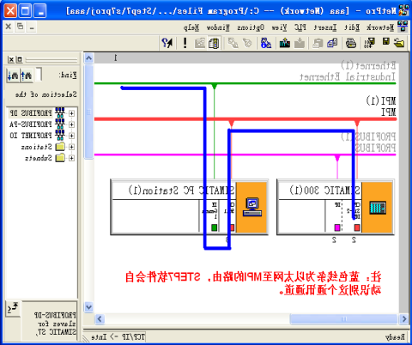Click the PROFINET IO network icon
This screenshot has height=345, width=412.
[60, 135]
